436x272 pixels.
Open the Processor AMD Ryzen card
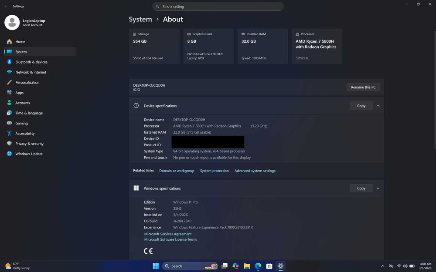pos(317,47)
